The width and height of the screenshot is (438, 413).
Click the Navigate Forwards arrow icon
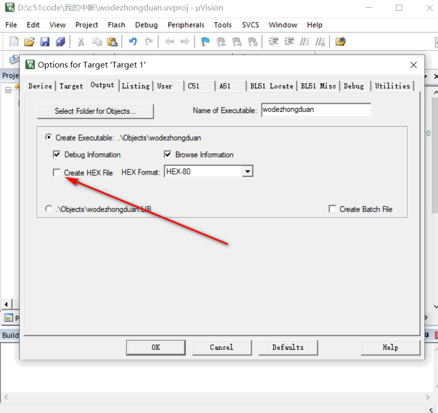pos(185,42)
